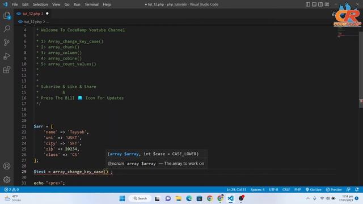Open the Wi-Fi network tray icon
This screenshot has height=204, width=363.
coord(322,198)
